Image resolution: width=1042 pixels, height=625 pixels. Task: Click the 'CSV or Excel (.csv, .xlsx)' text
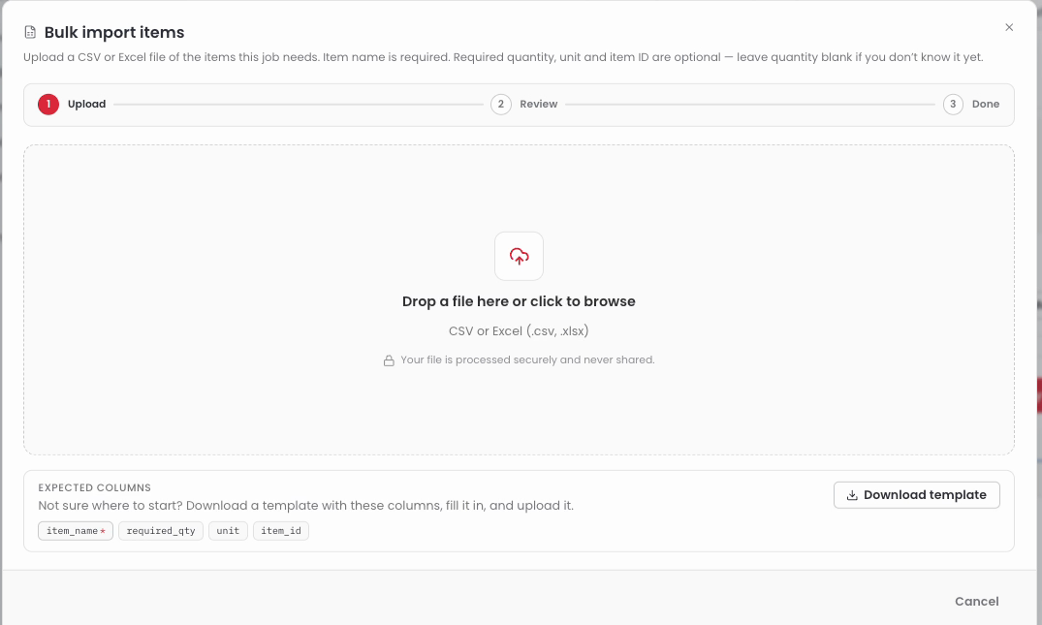tap(519, 330)
